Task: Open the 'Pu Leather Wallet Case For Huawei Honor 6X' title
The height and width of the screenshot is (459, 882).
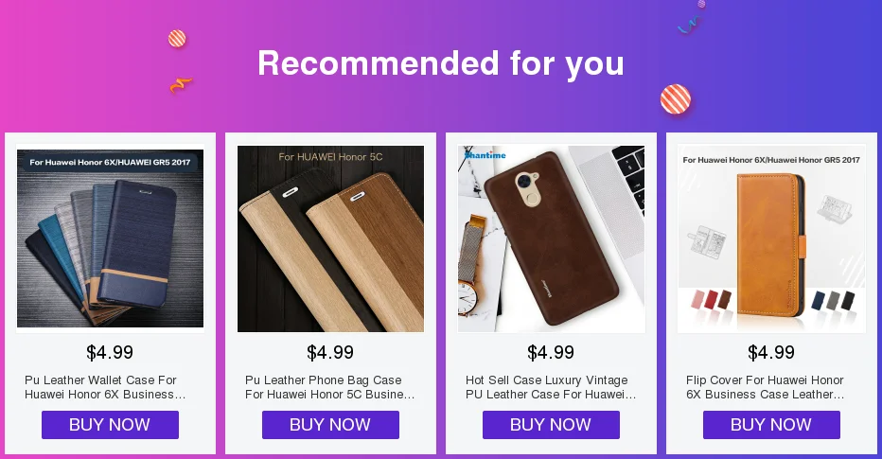Action: pos(105,387)
